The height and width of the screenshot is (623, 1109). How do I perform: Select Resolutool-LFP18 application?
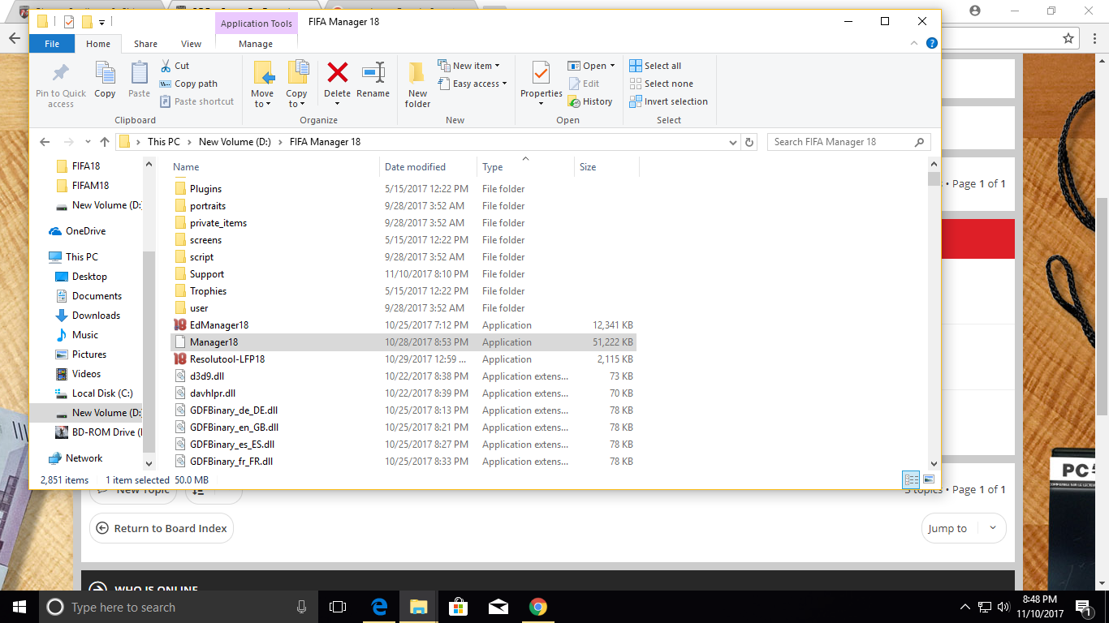(227, 359)
